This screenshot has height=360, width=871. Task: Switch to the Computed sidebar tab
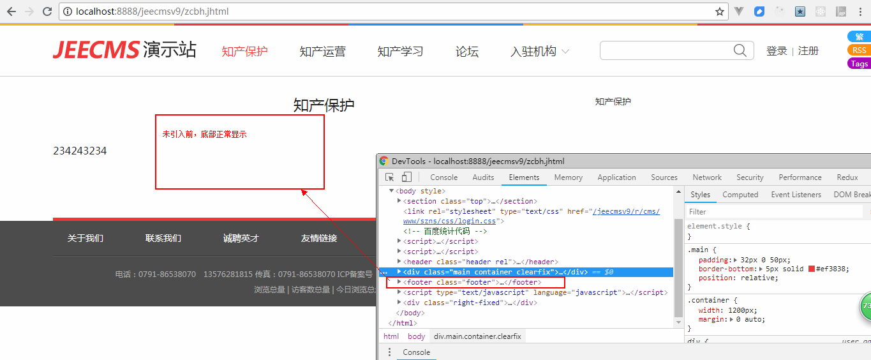coord(740,195)
